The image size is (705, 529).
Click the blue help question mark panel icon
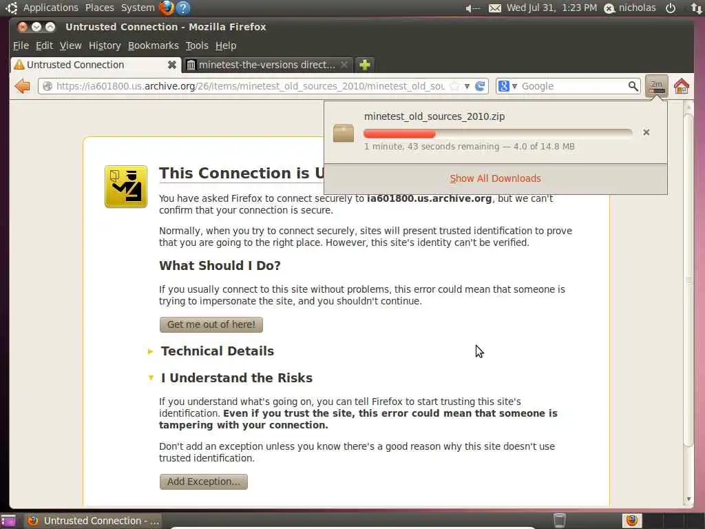tap(183, 8)
